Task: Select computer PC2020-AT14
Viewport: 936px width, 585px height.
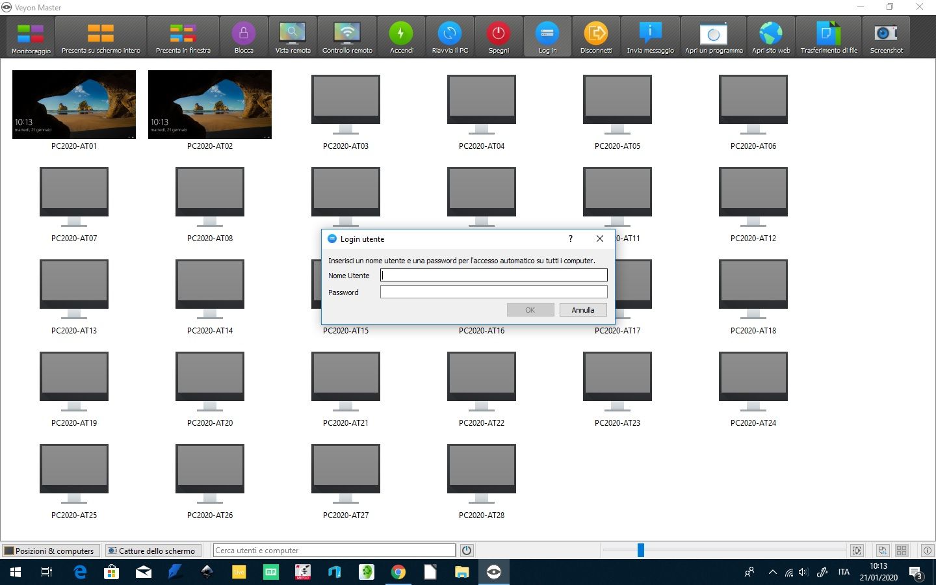Action: tap(210, 296)
